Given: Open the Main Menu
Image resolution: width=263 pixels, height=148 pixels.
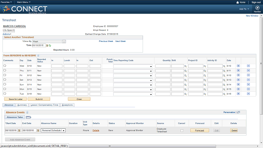Looking at the screenshot, I should [x=24, y=2].
